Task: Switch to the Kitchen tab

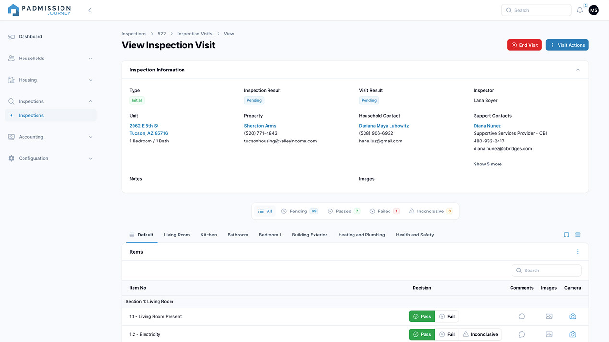Action: (x=208, y=235)
